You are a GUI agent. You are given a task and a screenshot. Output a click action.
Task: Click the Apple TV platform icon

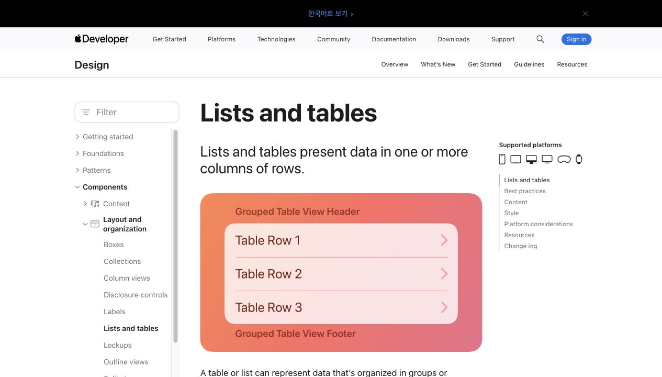tap(547, 159)
